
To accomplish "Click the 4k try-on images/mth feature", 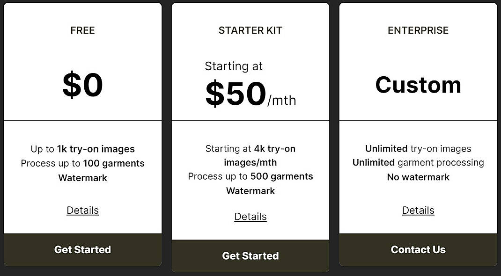I will click(250, 155).
